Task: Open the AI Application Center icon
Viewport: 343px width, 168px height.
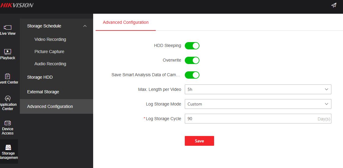Action: (8, 98)
